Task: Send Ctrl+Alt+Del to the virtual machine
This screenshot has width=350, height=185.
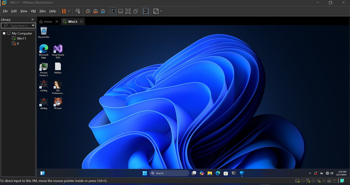Action: coord(78,11)
